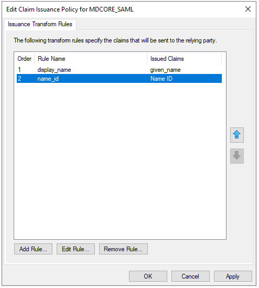This screenshot has width=259, height=288.
Task: Click empty area of the rules list
Action: 120,160
